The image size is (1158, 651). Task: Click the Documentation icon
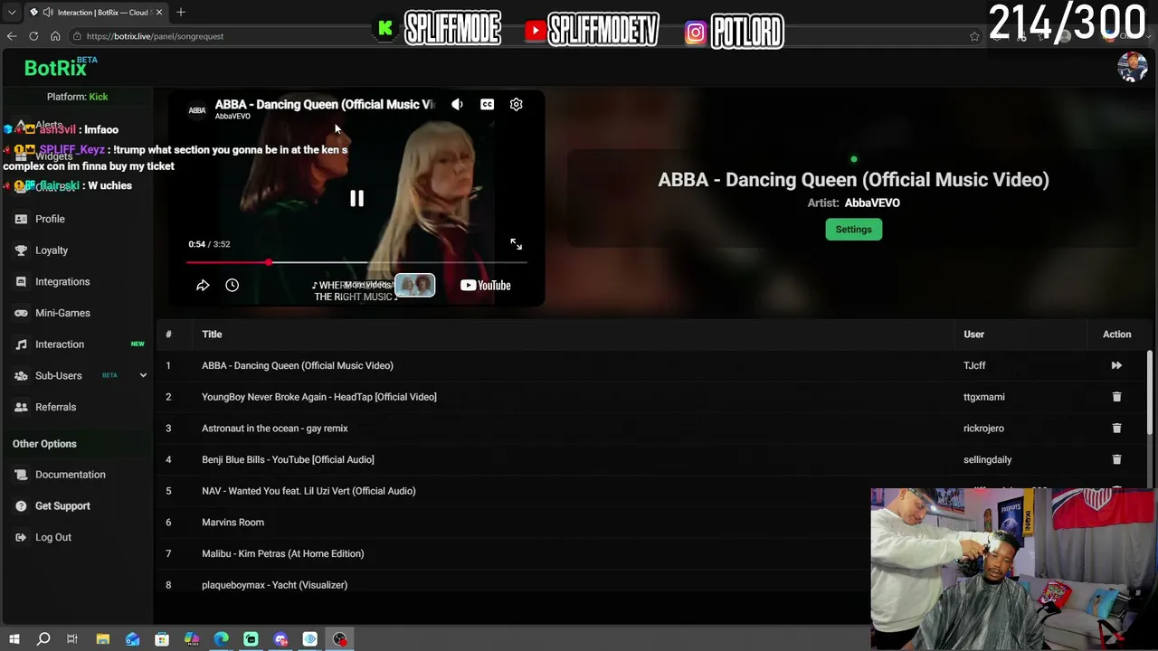coord(21,475)
